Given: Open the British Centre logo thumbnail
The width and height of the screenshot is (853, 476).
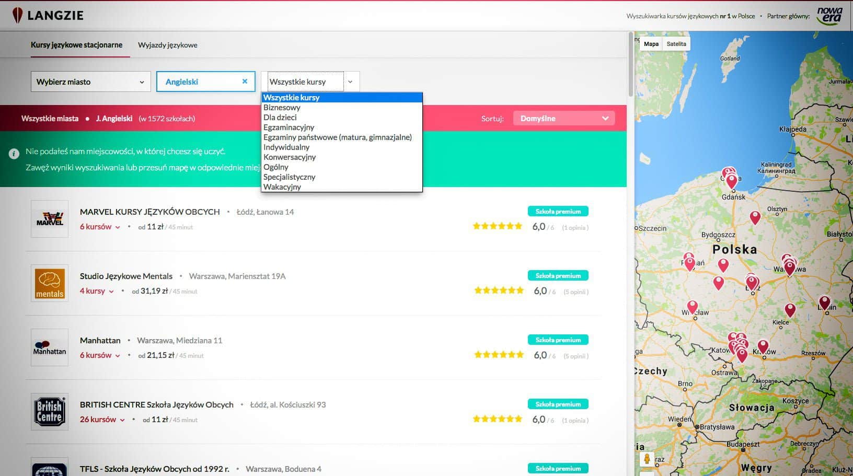Looking at the screenshot, I should pos(50,412).
